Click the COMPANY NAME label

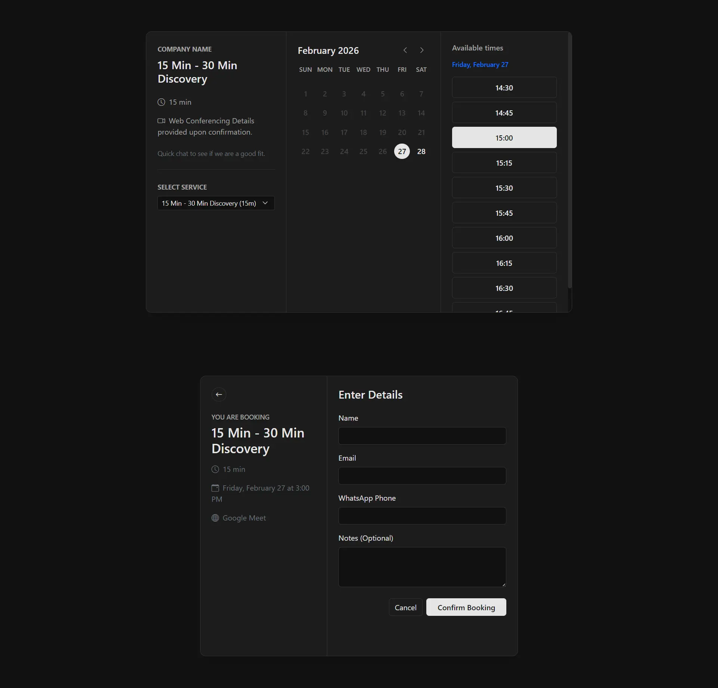click(x=184, y=49)
